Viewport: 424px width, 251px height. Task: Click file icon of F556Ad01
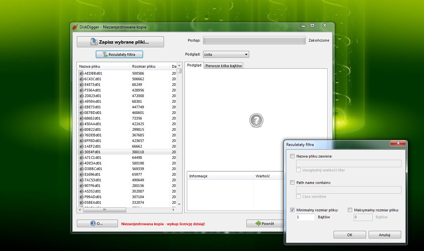click(x=81, y=90)
